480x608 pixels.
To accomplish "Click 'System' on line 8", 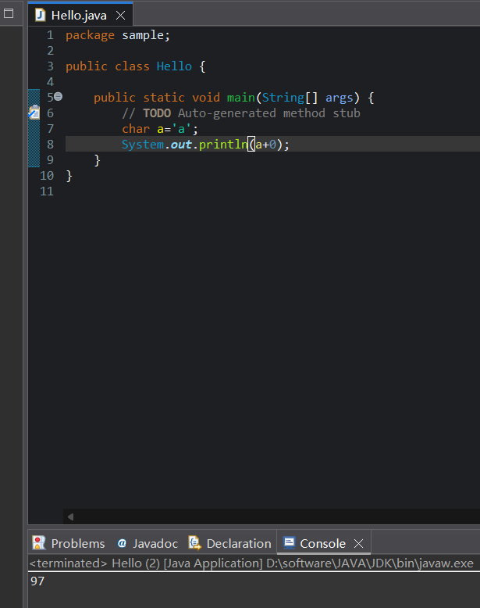I will click(x=143, y=145).
